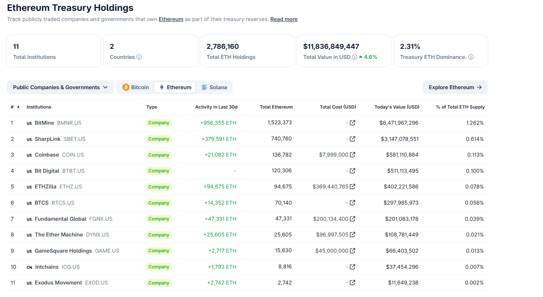Expand Public Companies & Governments dropdown
Viewport: 543px width, 297px height.
(60, 87)
